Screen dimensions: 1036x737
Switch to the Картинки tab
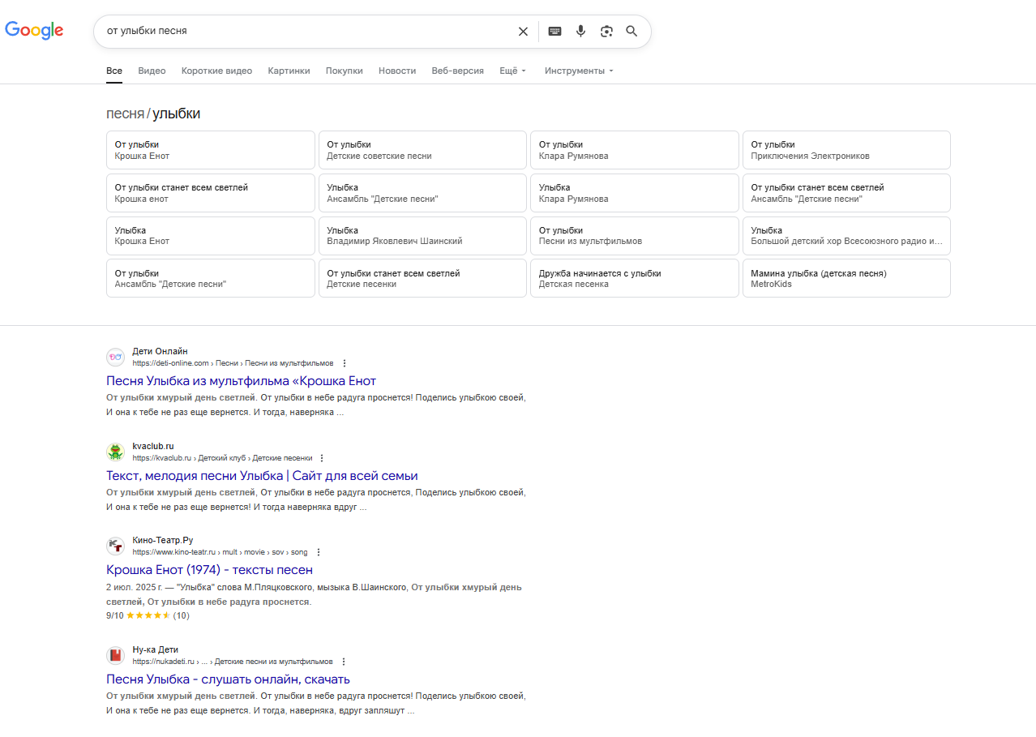click(289, 71)
